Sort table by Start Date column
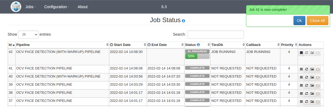This screenshot has height=107, width=333. pos(128,45)
